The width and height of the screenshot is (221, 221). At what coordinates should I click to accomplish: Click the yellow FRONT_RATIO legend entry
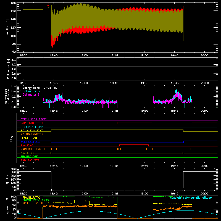pos(31,198)
